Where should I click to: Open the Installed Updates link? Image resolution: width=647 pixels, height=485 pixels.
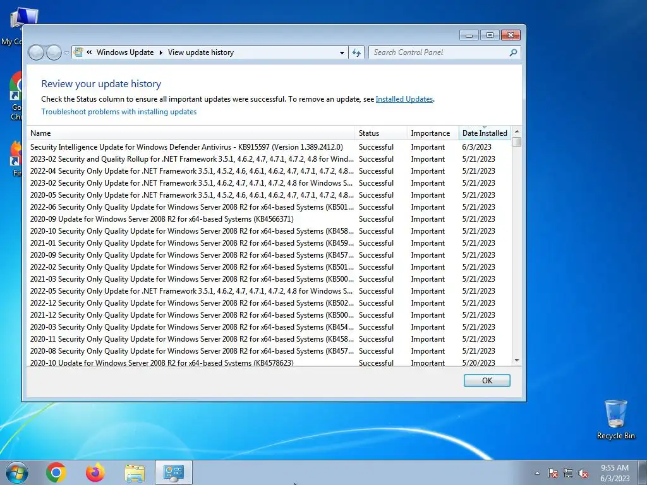pyautogui.click(x=404, y=99)
